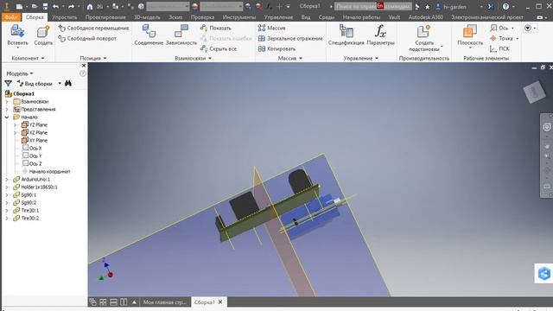
Task: Switch to the Упростить ribbon tab
Action: pyautogui.click(x=64, y=17)
